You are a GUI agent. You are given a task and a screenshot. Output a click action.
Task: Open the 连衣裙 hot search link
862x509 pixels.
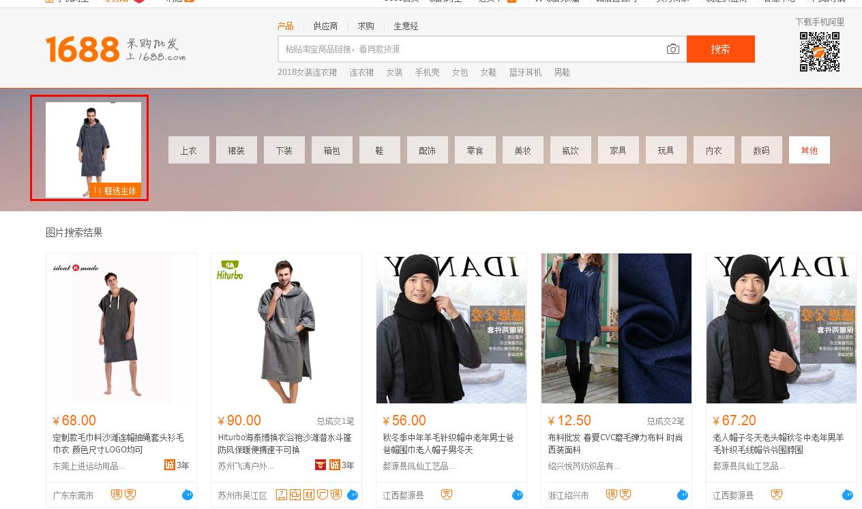[x=361, y=72]
